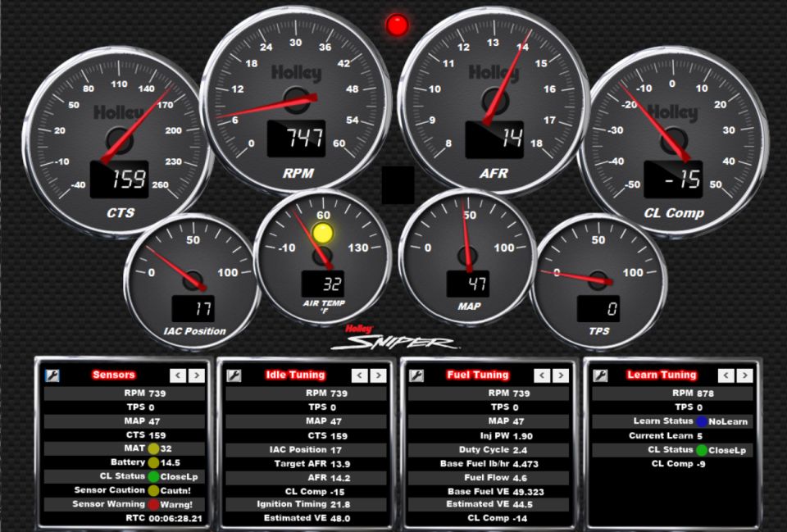Click the AFR 14.2 row in Idle Tuning
Screen dimensions: 787x532
tap(306, 478)
